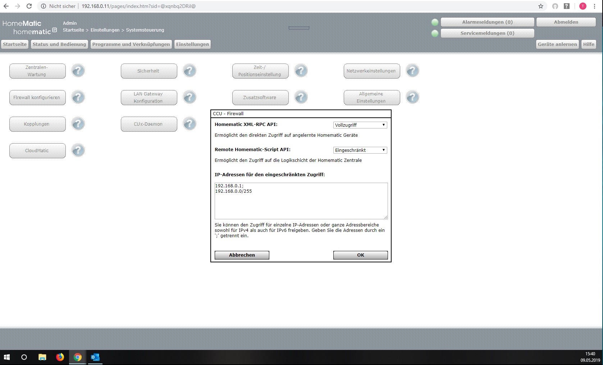Click the Cortana circle icon
This screenshot has height=365, width=603.
24,357
